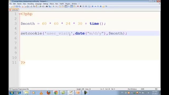
Task: Open the Search menu
Action: point(19,4)
